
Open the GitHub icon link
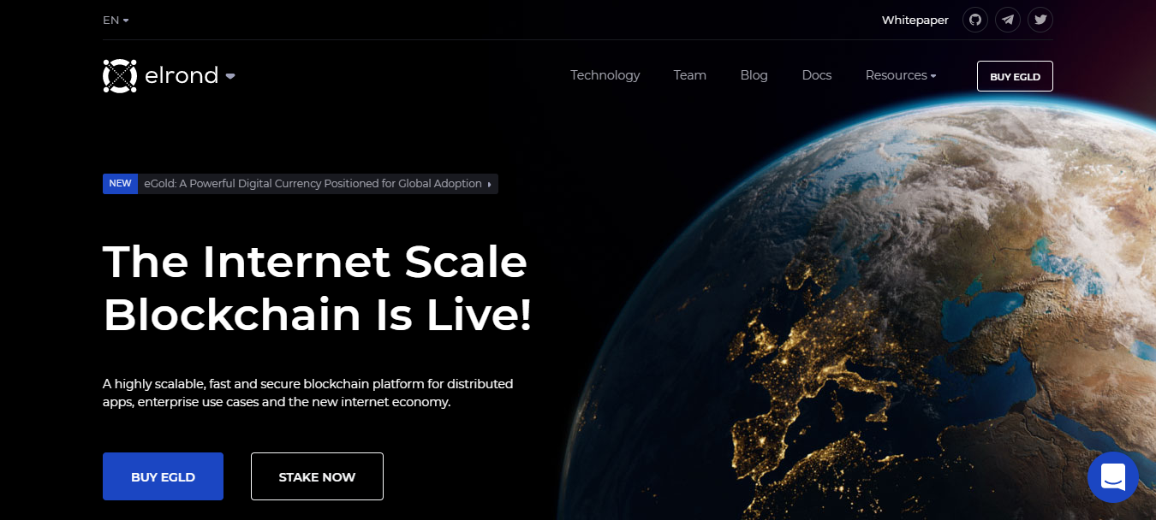[975, 20]
